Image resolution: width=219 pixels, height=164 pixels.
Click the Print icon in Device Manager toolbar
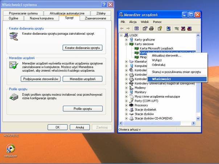click(152, 29)
